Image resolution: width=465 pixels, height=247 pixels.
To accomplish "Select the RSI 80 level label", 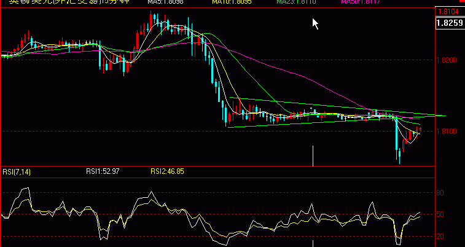I will point(440,193).
